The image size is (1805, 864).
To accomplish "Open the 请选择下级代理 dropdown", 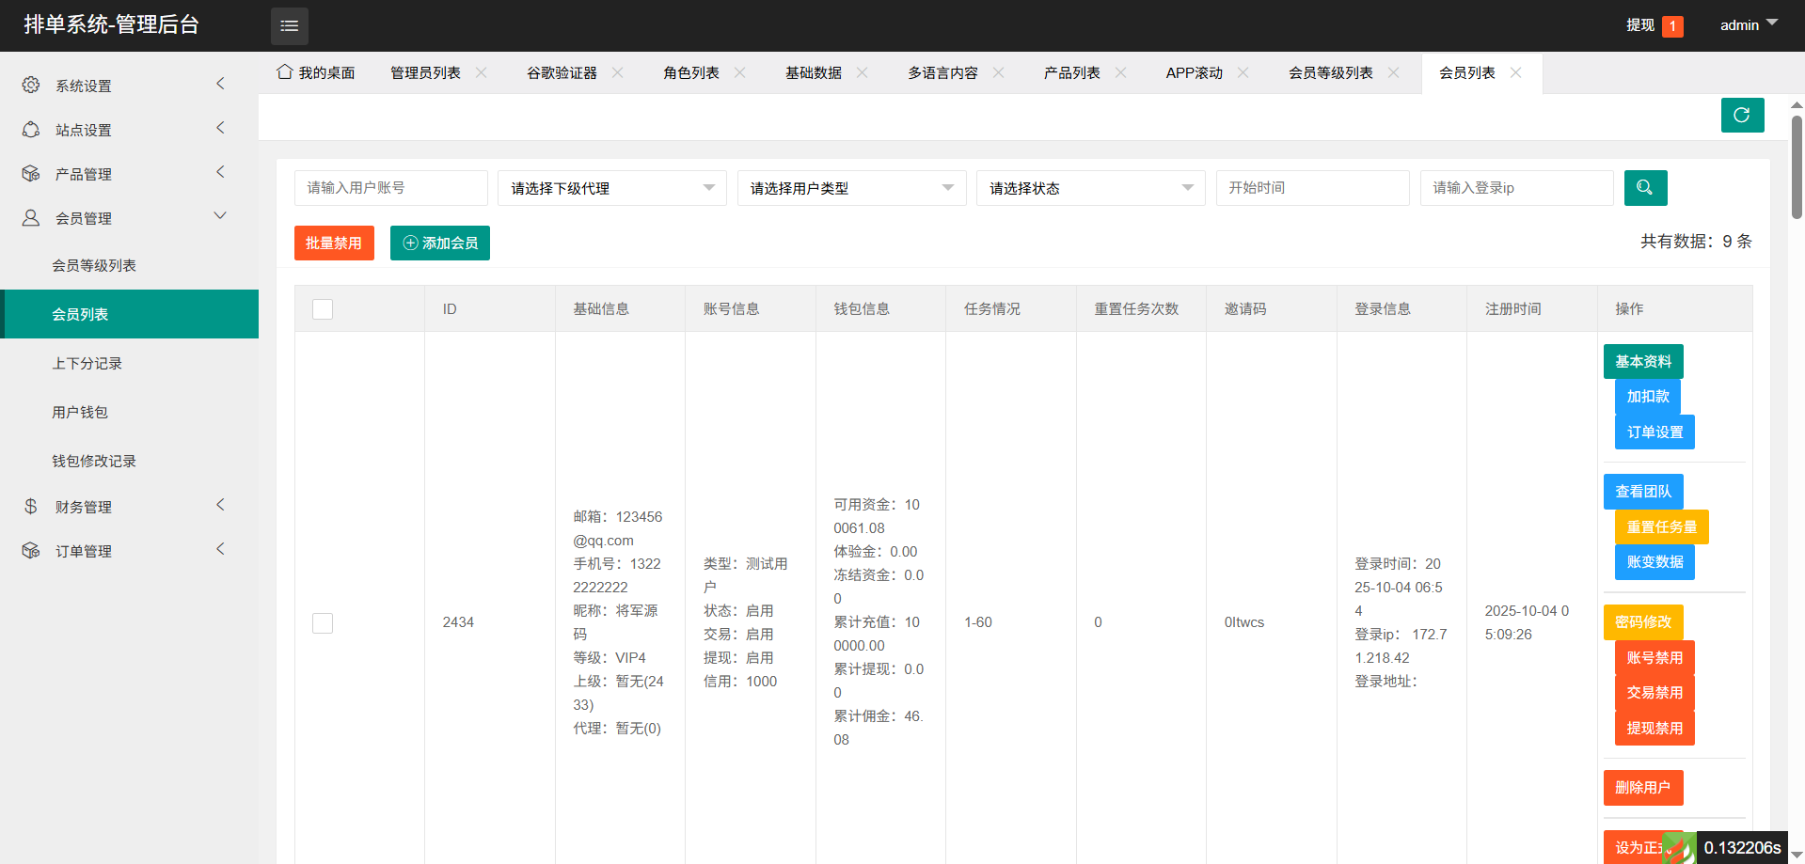I will tap(611, 188).
